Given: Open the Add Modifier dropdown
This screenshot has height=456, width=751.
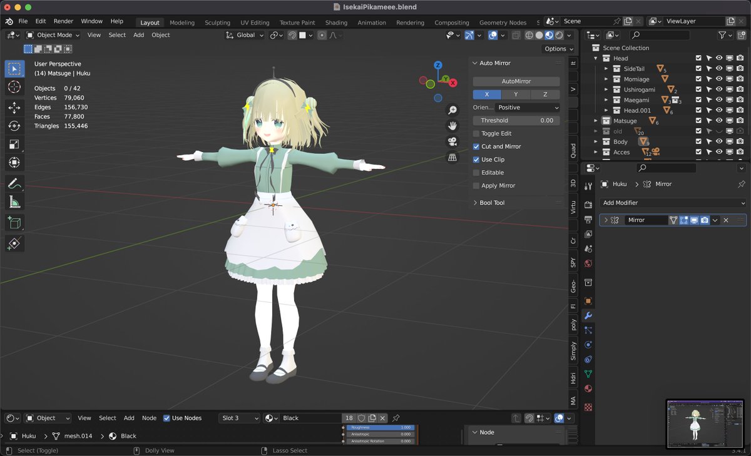Looking at the screenshot, I should [x=673, y=203].
